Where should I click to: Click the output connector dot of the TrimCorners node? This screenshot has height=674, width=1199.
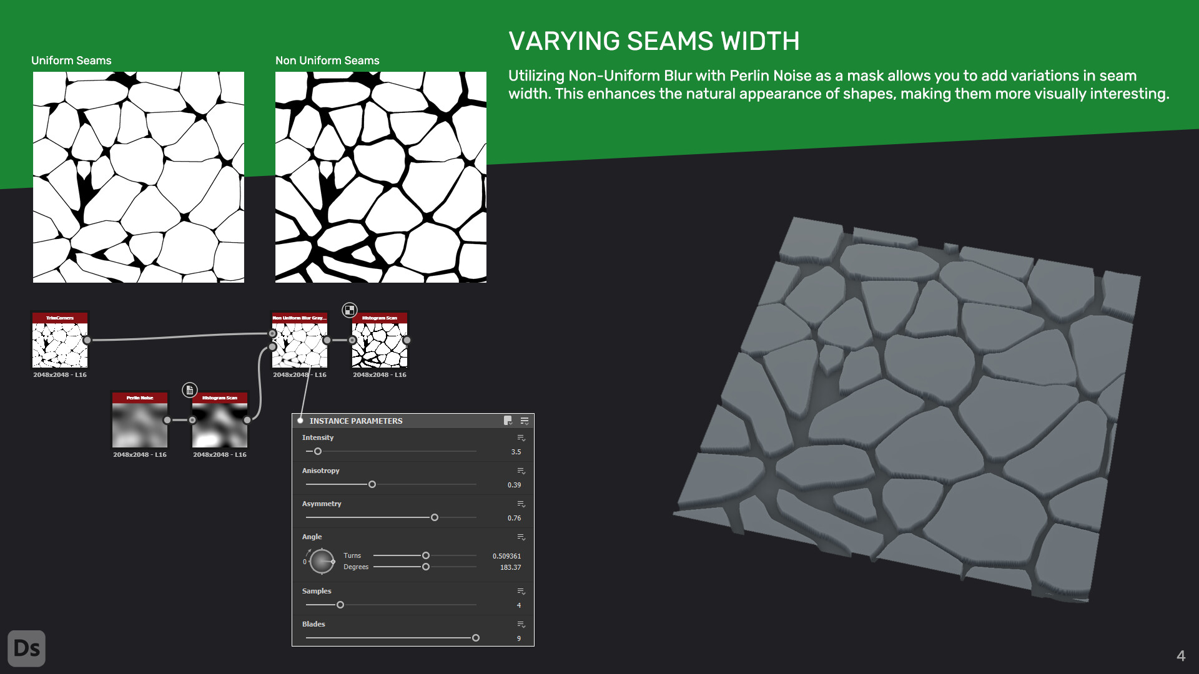tap(87, 341)
